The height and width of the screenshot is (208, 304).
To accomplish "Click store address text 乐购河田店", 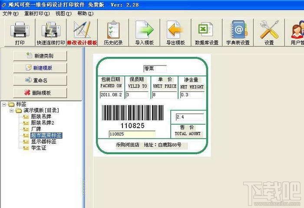I will tap(128, 145).
